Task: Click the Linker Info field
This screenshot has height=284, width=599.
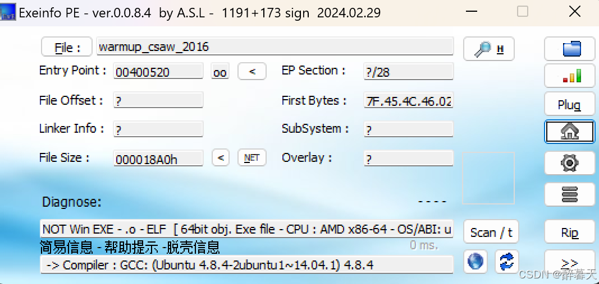Action: (158, 129)
